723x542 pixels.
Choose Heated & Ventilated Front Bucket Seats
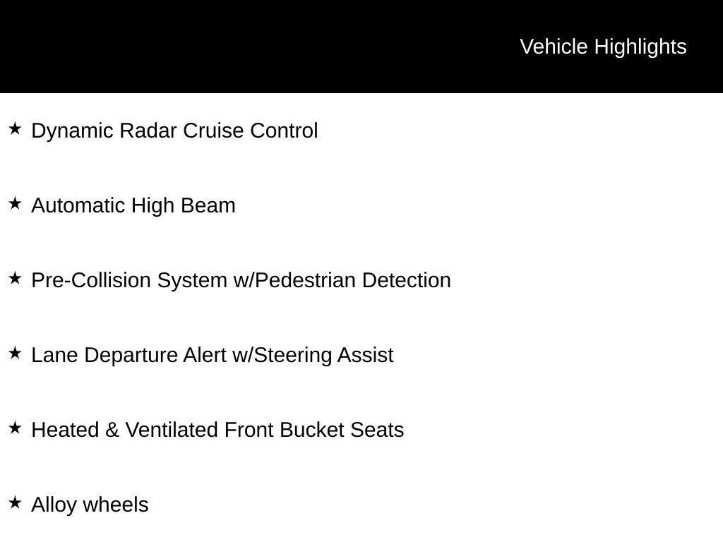click(x=217, y=430)
